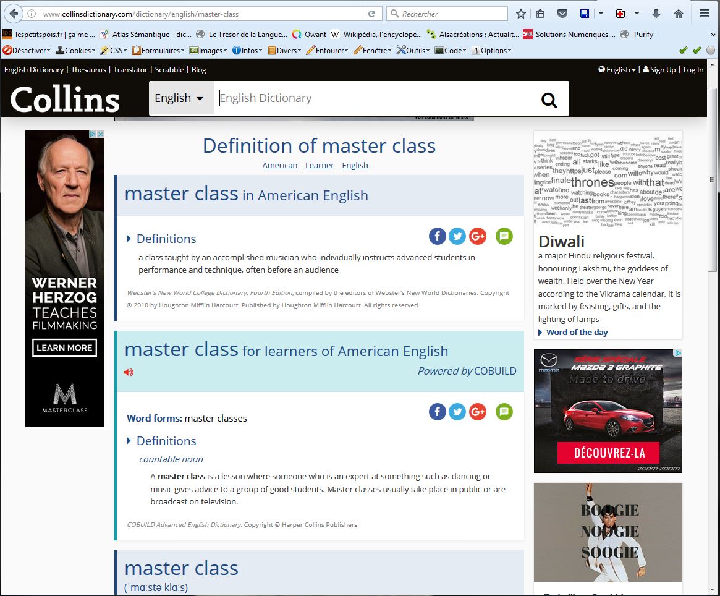Share learners definition on Twitter
This screenshot has height=596, width=720.
[457, 412]
